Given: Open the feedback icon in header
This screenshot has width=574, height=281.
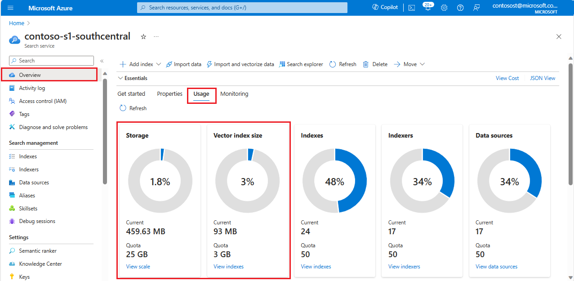Looking at the screenshot, I should [476, 8].
